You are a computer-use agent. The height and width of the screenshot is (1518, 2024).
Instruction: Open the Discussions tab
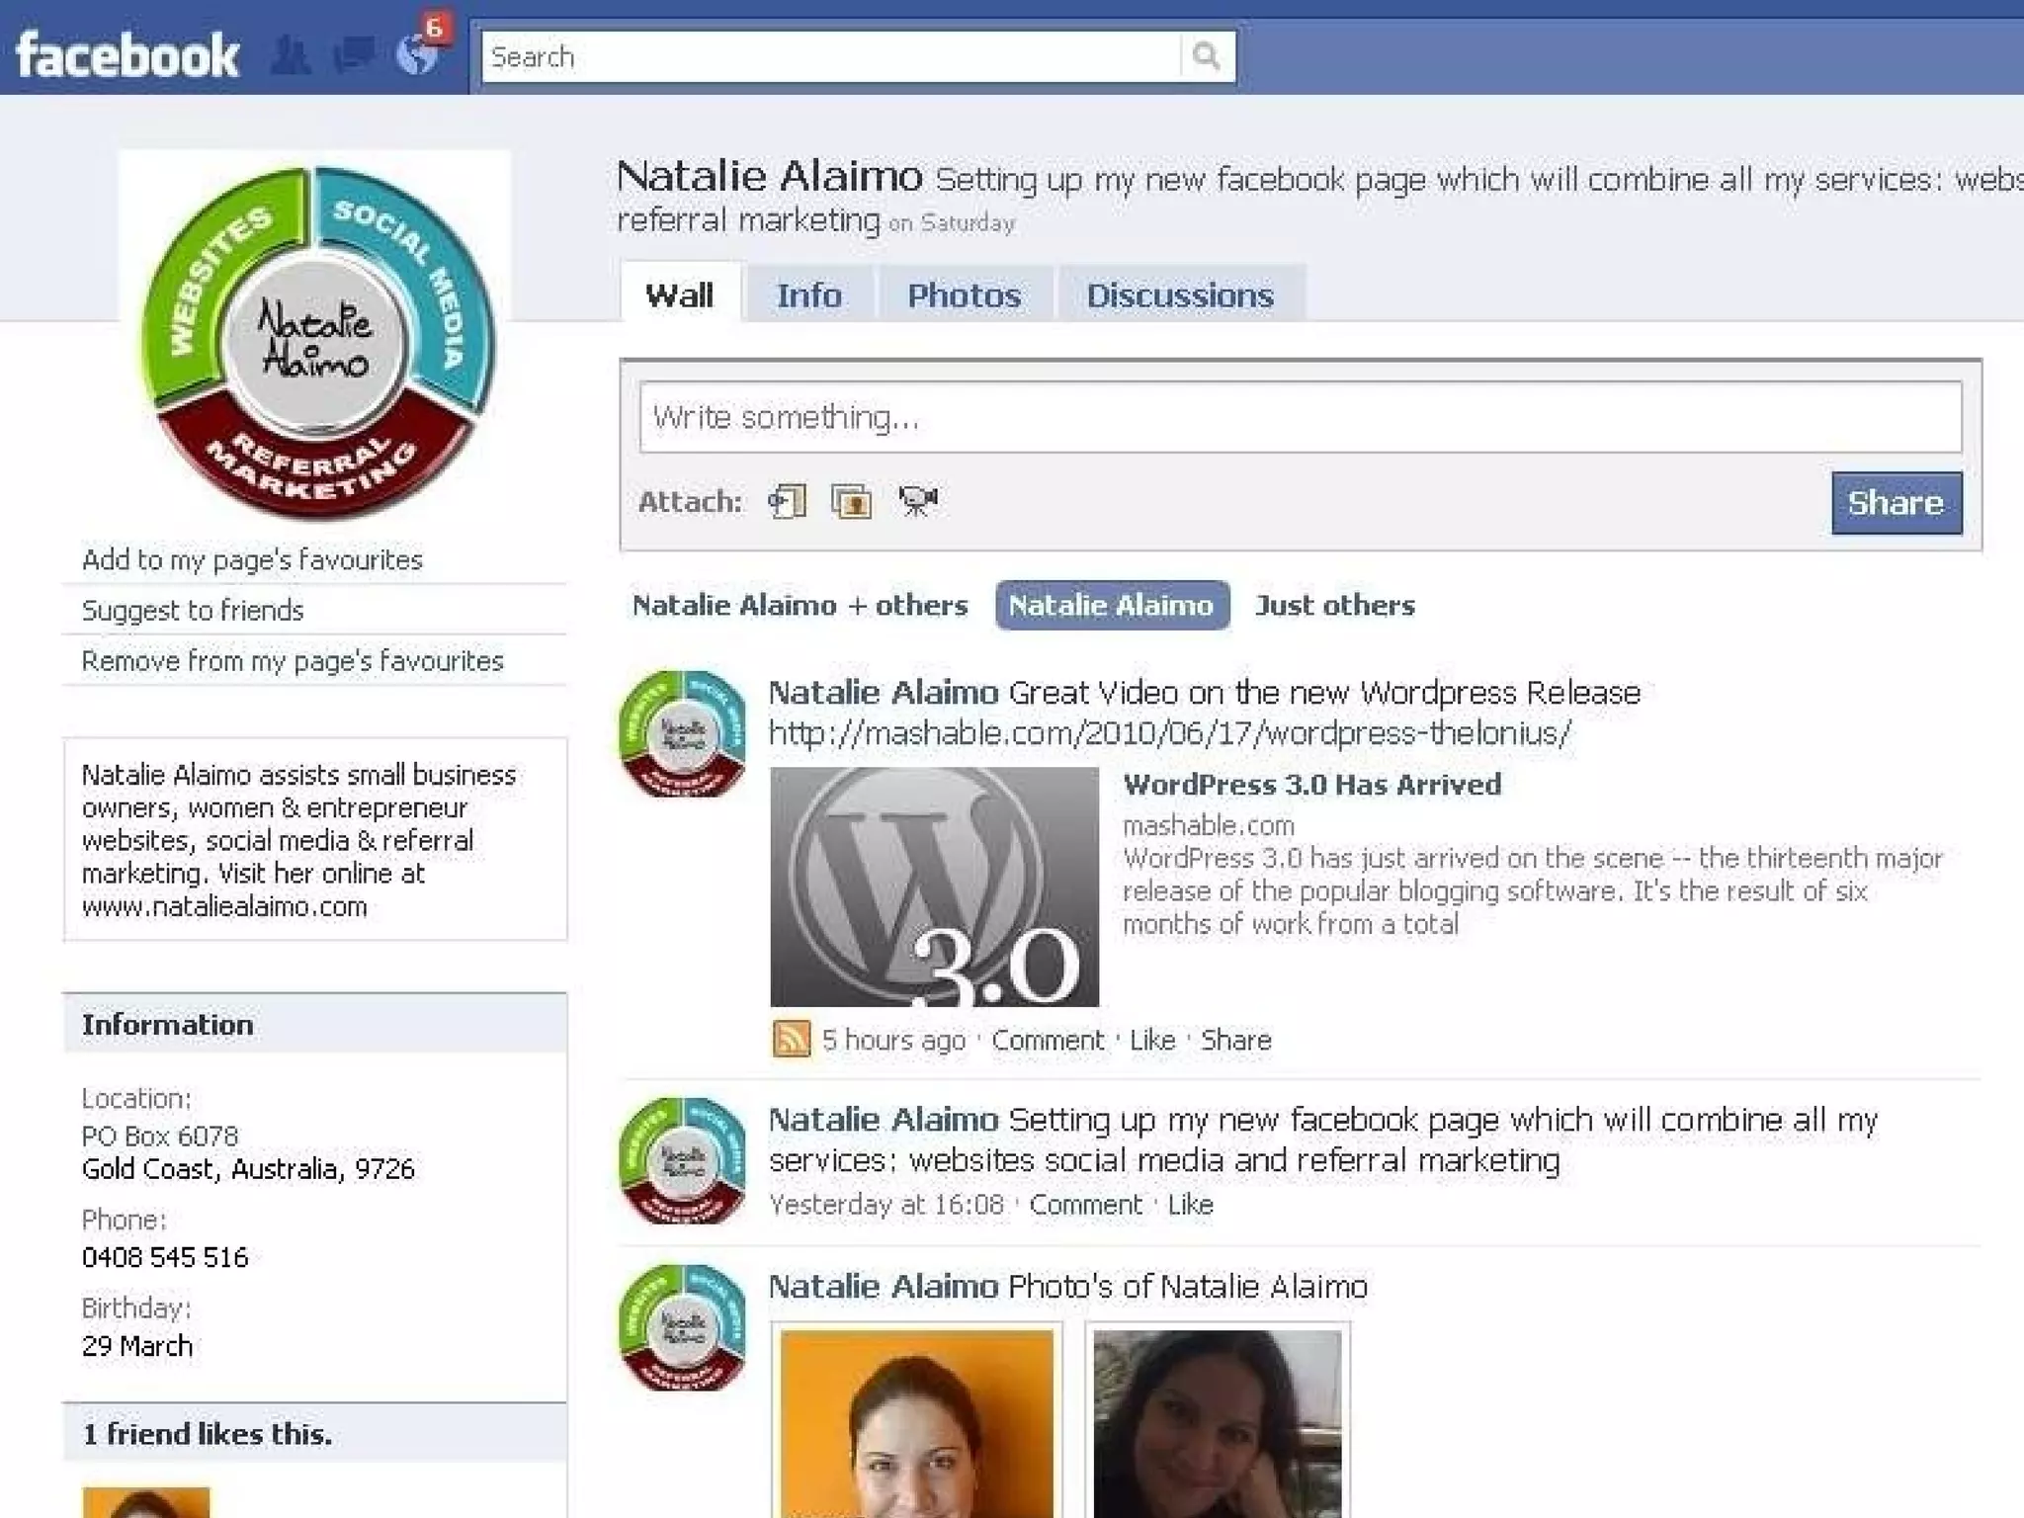[x=1181, y=295]
